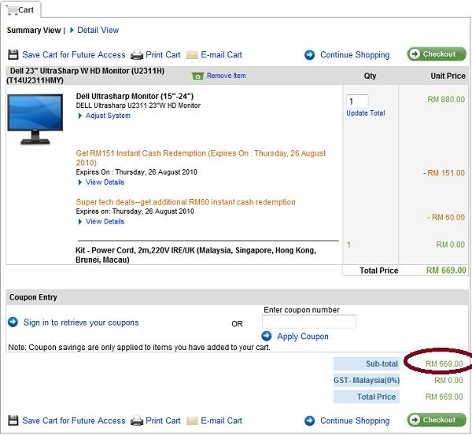
Task: Click envelope icon in bottom toolbar
Action: click(192, 421)
